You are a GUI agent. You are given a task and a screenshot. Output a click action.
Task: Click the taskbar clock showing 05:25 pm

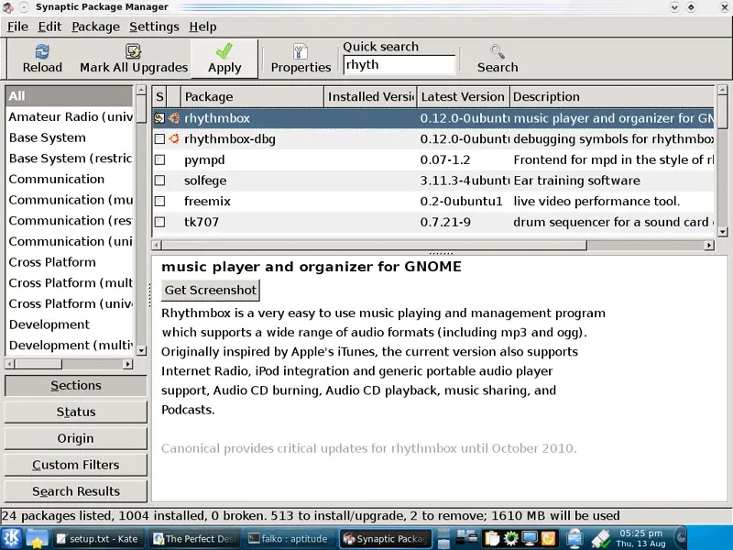tap(640, 538)
